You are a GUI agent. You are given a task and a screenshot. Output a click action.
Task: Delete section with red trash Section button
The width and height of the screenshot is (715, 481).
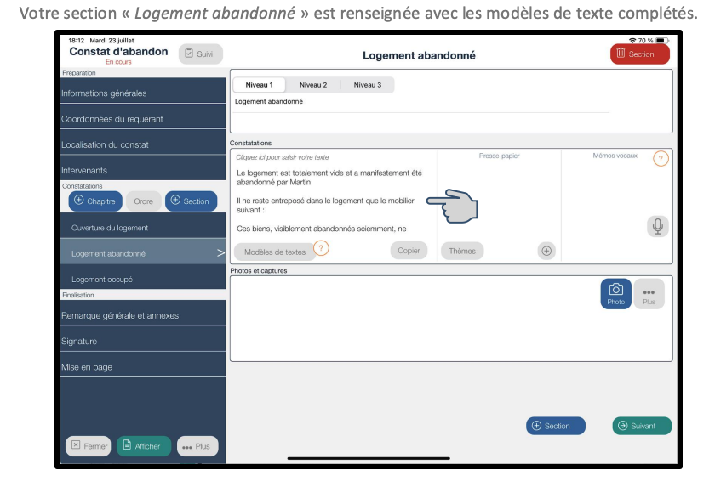pos(639,54)
